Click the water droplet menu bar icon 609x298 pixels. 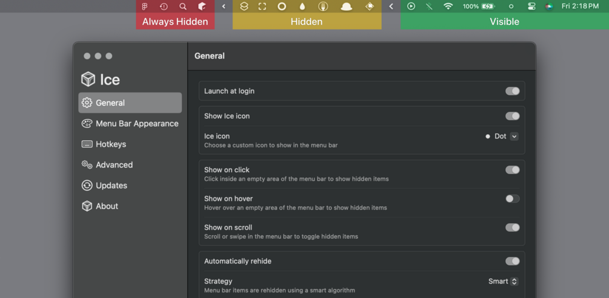pyautogui.click(x=302, y=6)
